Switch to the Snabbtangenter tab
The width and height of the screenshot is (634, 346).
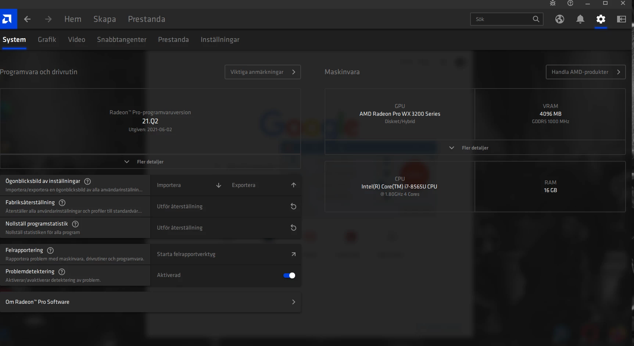(x=122, y=40)
